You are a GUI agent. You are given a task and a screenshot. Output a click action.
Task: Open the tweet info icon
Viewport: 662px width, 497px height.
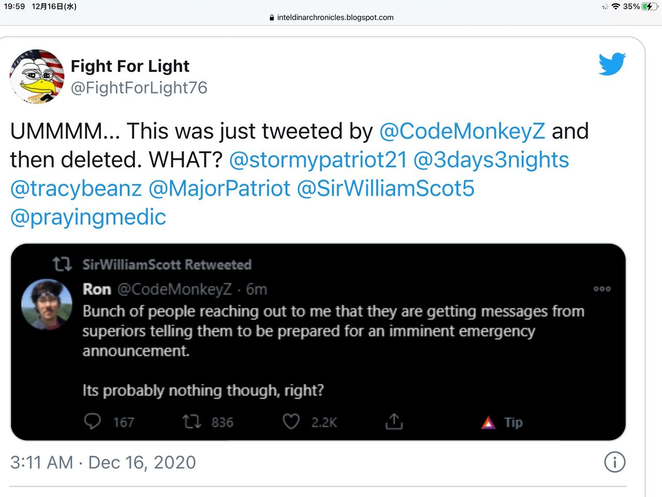pyautogui.click(x=614, y=462)
